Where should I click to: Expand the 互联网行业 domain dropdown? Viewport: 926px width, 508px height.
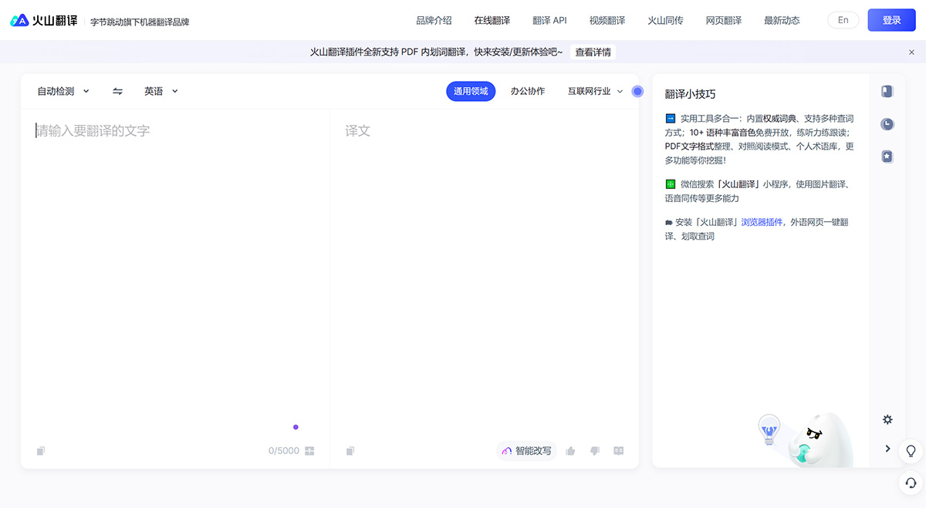pyautogui.click(x=620, y=91)
